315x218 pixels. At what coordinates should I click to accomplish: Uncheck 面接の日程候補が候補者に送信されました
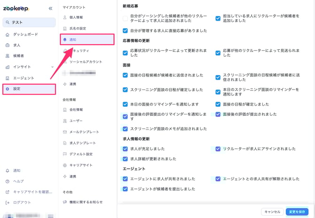[125, 75]
